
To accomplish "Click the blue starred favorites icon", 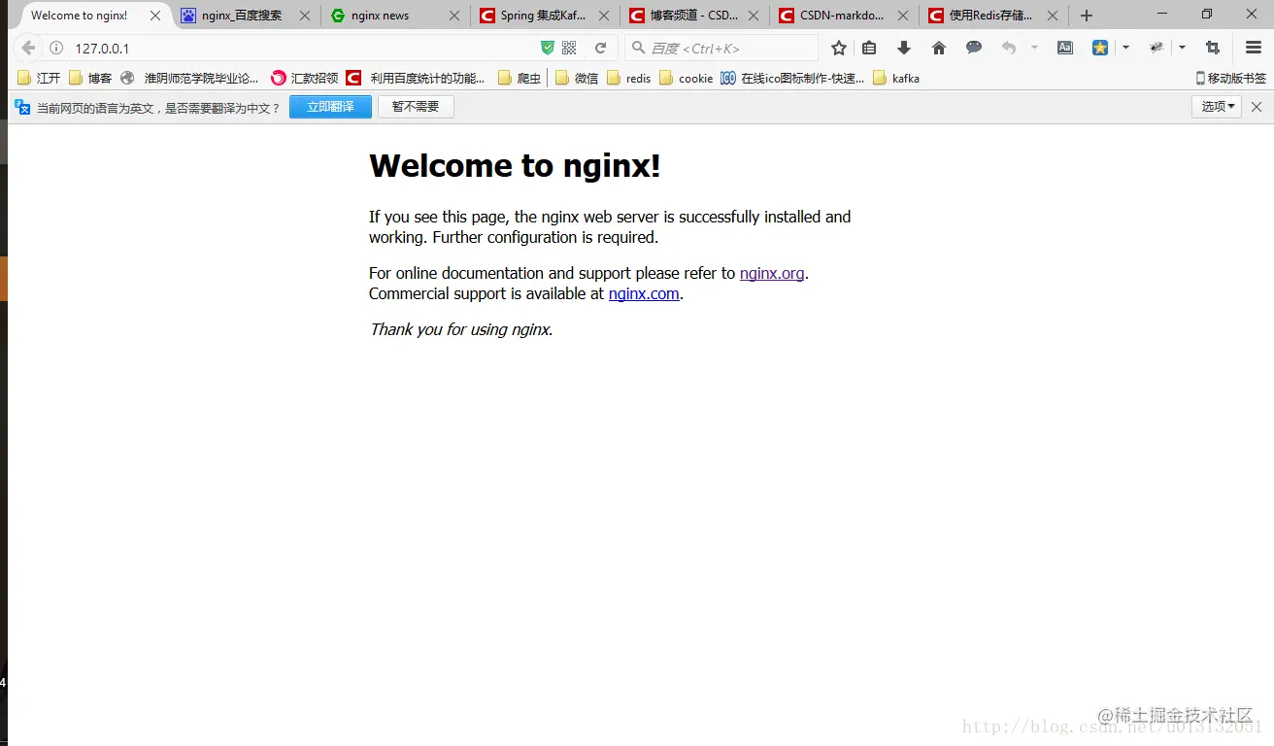I will (1100, 48).
